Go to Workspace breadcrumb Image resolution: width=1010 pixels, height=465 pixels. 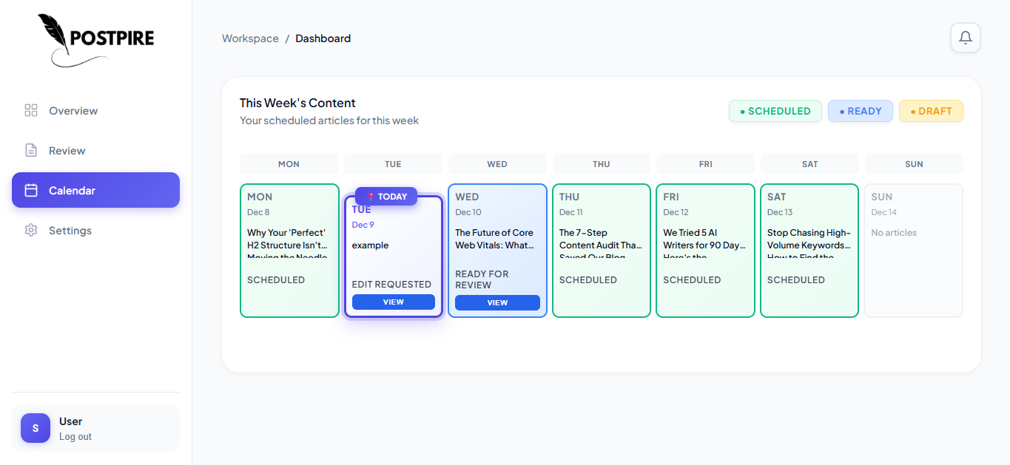pyautogui.click(x=250, y=38)
